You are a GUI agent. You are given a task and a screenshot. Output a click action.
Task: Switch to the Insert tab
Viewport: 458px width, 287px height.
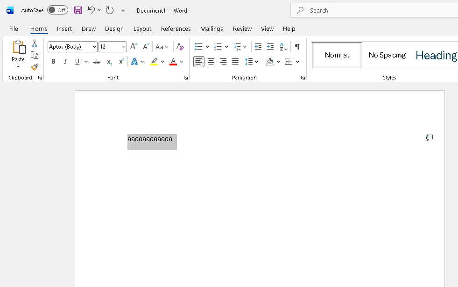[64, 29]
